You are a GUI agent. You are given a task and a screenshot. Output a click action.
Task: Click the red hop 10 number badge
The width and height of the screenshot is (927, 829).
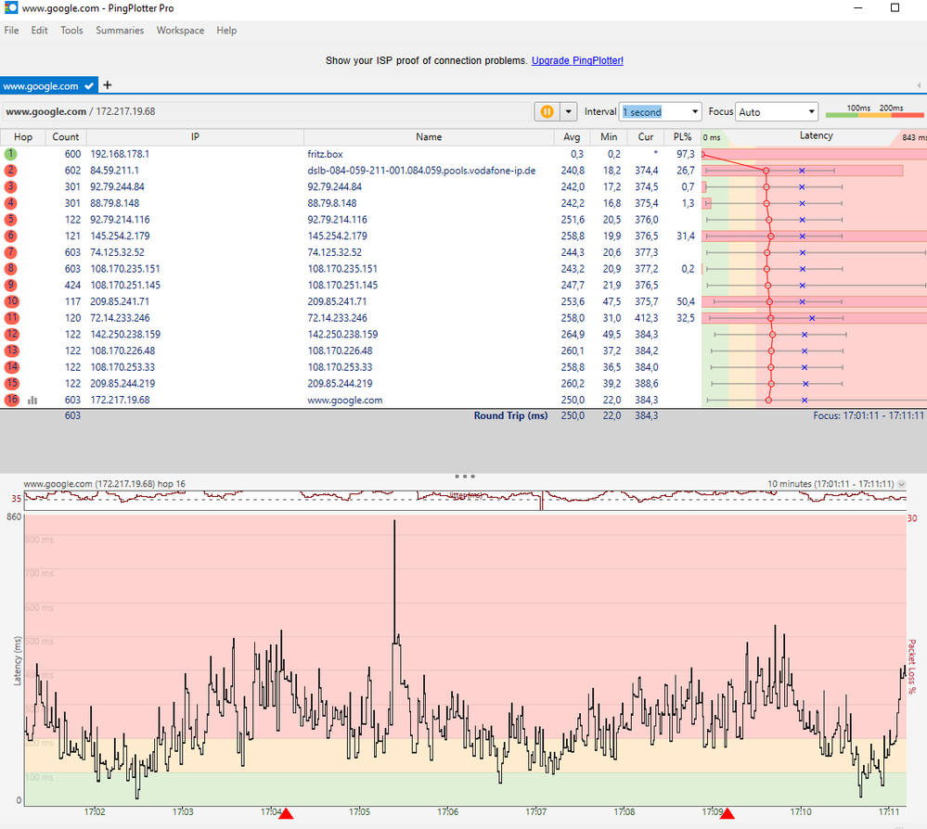11,301
